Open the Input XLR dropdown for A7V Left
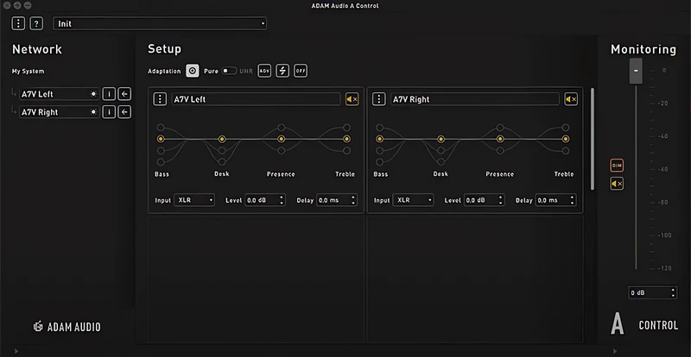 194,200
